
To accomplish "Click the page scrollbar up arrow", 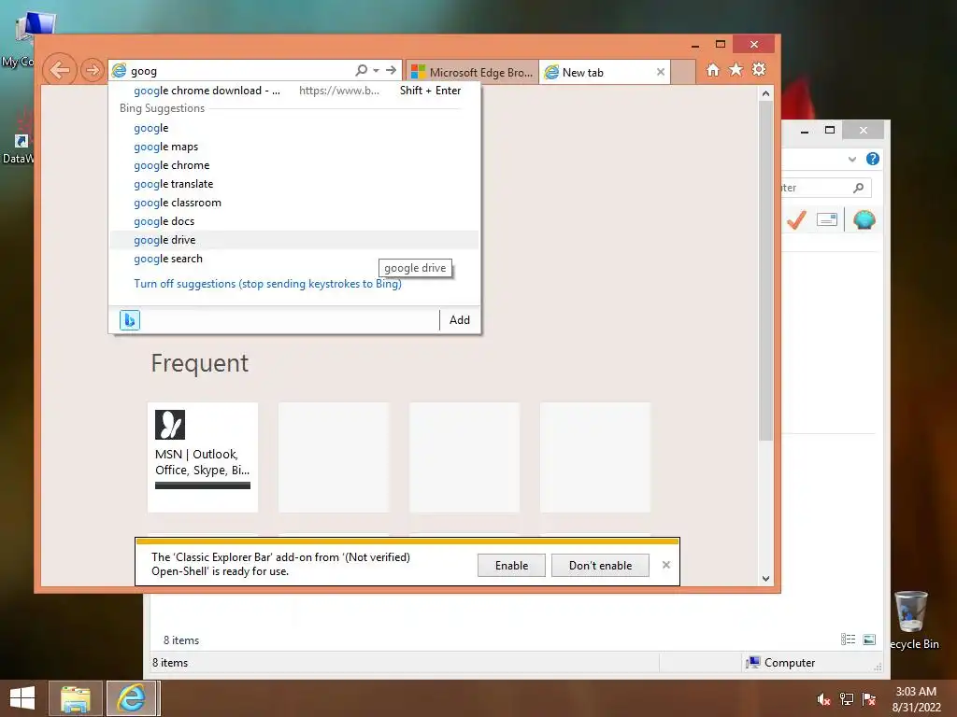I will 765,94.
